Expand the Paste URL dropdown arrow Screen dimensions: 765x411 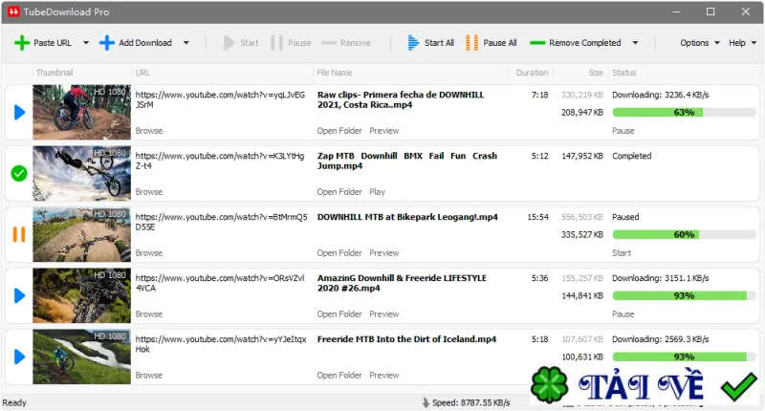click(x=86, y=43)
